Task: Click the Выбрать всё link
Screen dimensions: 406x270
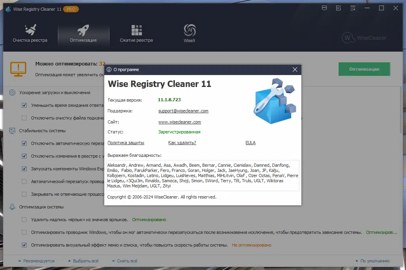Action: click(86, 261)
